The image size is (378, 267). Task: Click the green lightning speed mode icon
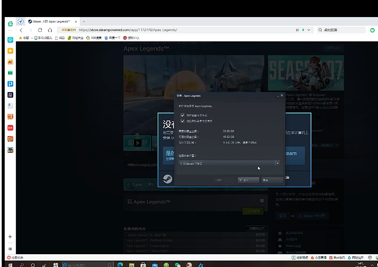click(303, 30)
